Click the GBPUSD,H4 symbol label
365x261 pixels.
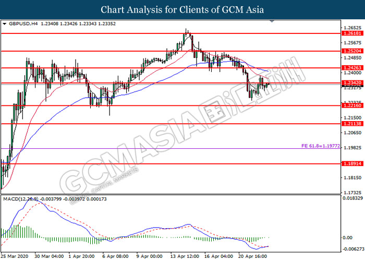(x=23, y=23)
